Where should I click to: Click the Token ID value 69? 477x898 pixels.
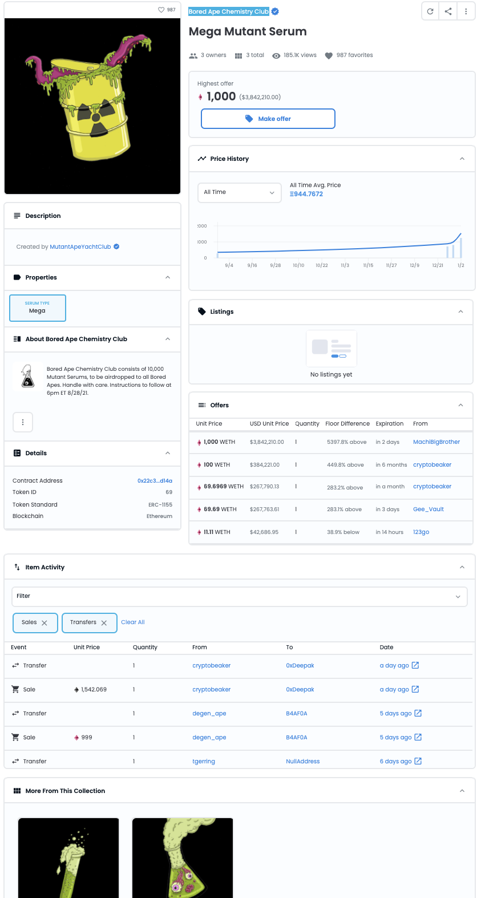(x=169, y=492)
